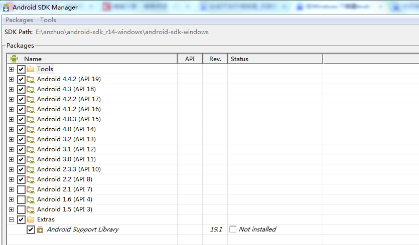
Task: Sort by the Rev. column header
Action: (215, 59)
